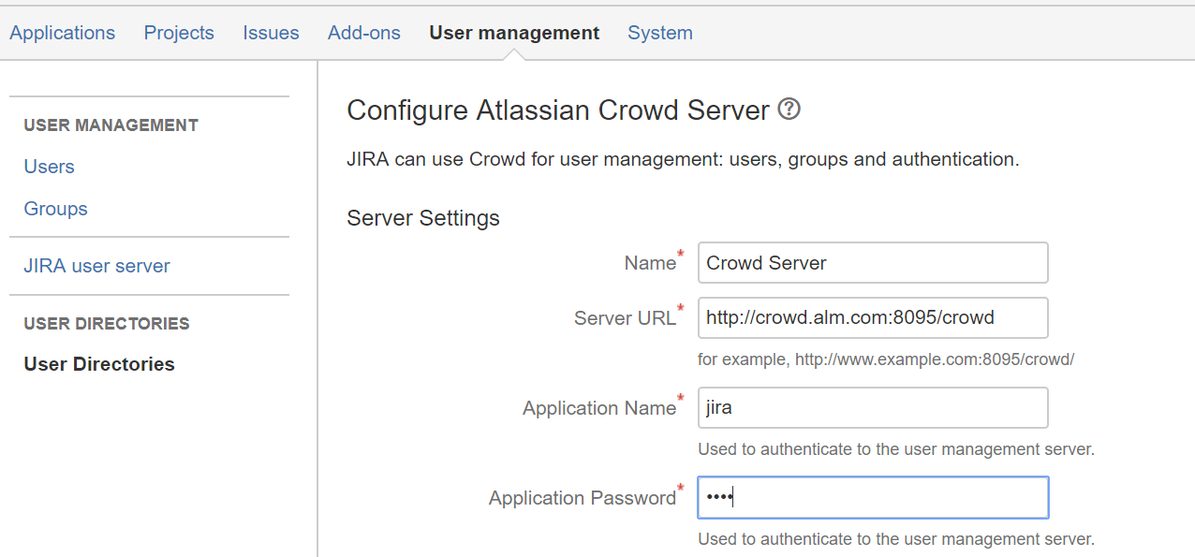
Task: Click the Server Settings section heading
Action: [x=423, y=218]
